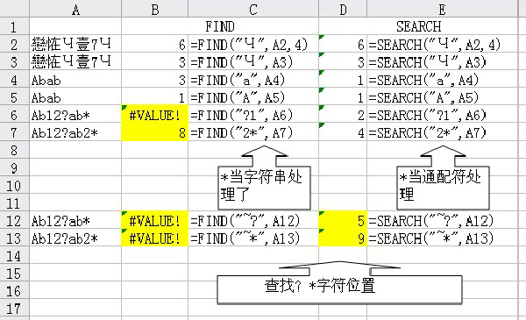The width and height of the screenshot is (526, 320).
Task: Click yellow cell D12 showing 5
Action: click(343, 221)
